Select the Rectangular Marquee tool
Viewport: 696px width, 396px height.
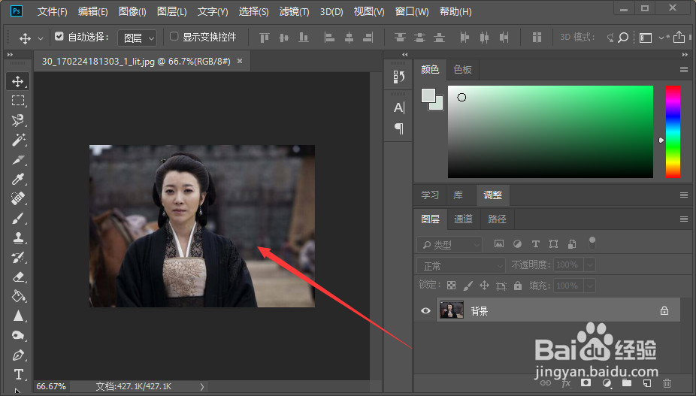[18, 101]
